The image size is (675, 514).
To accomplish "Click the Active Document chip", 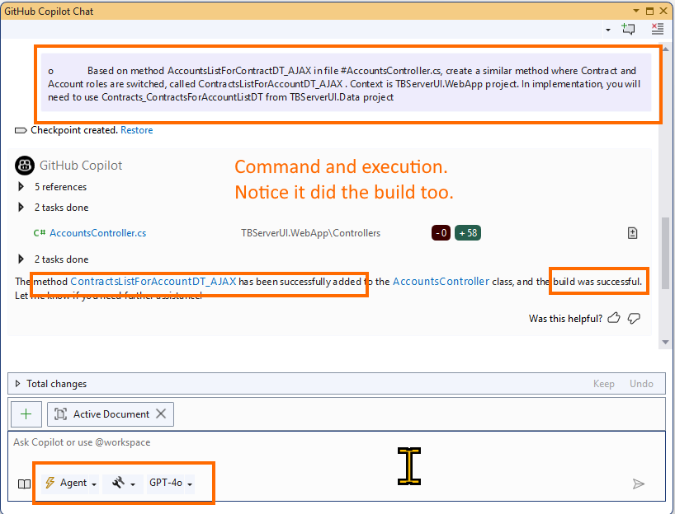I will click(x=111, y=414).
